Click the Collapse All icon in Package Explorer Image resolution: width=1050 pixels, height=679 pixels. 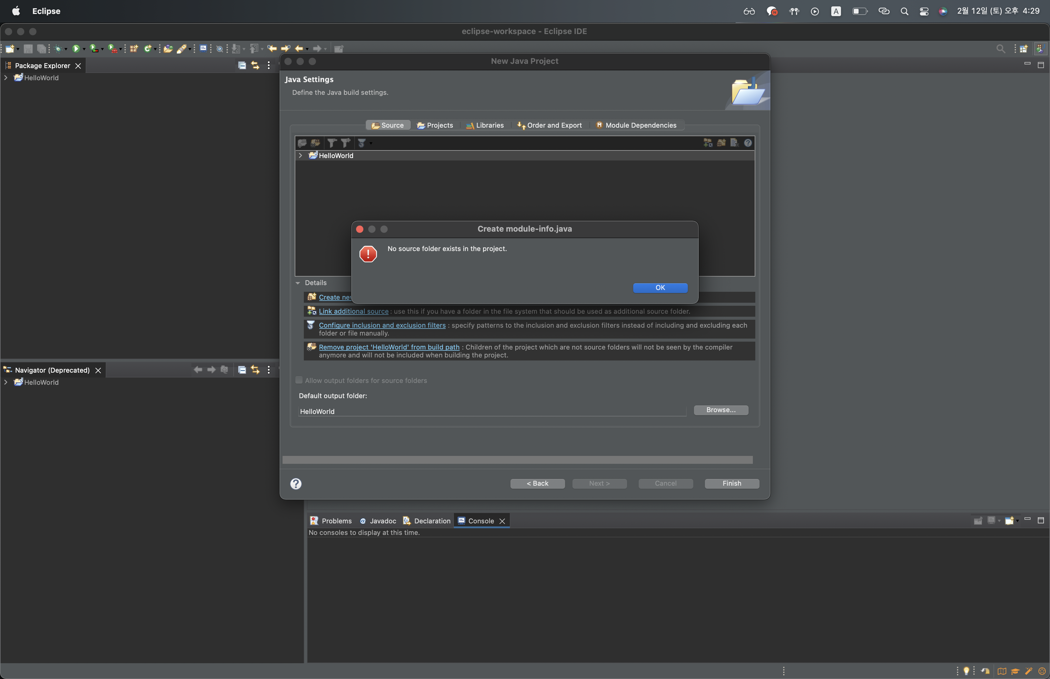click(x=242, y=65)
